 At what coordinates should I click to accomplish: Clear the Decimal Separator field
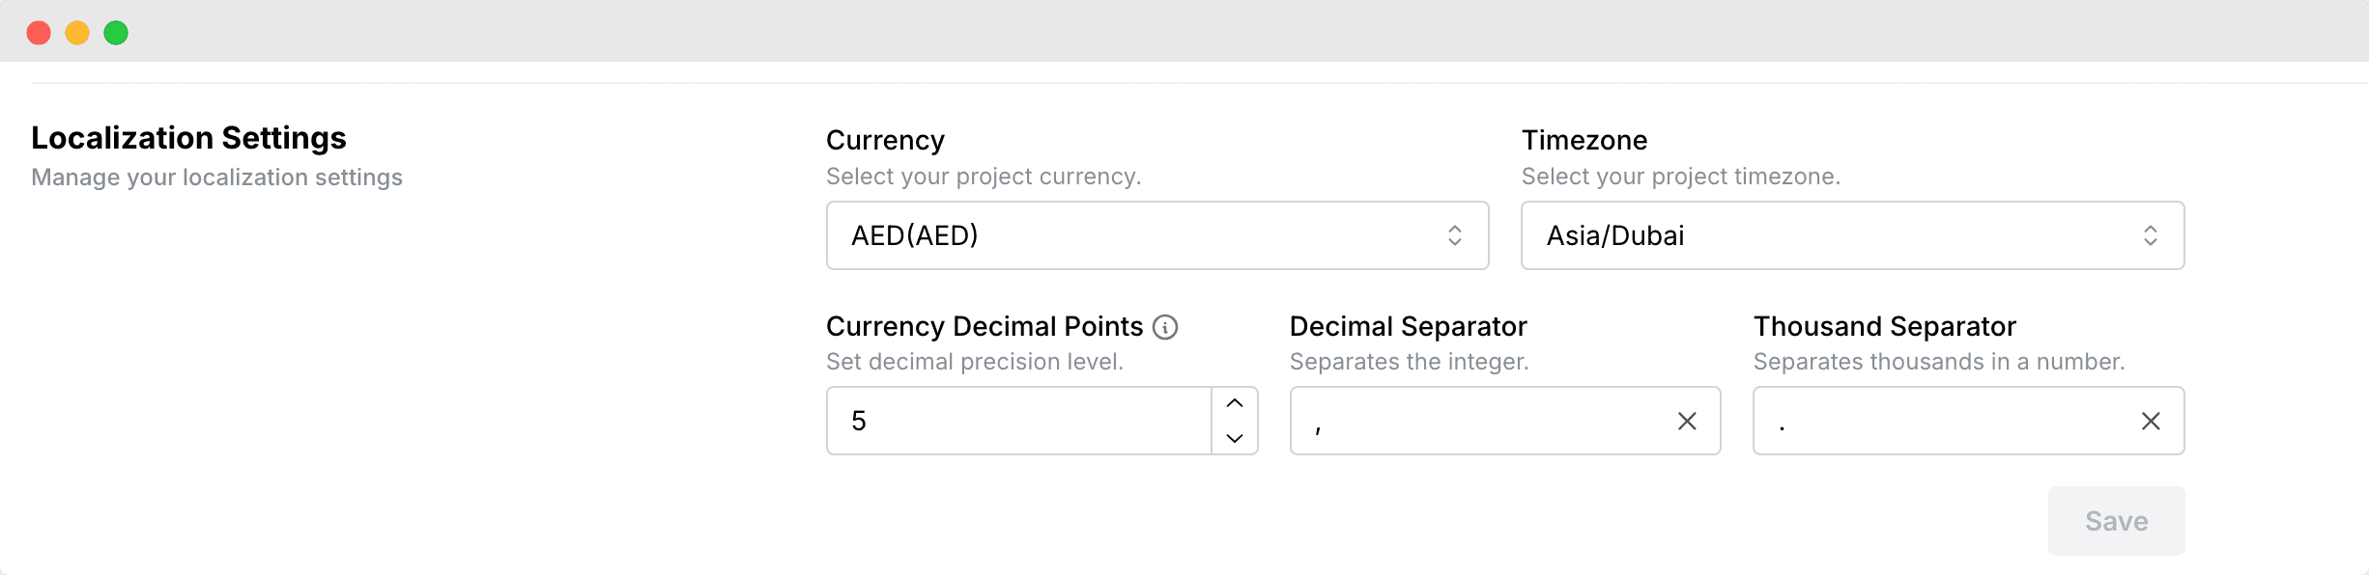[x=1686, y=421]
